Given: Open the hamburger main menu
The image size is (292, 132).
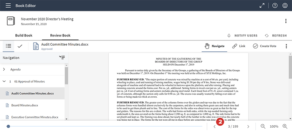Looking at the screenshot, I should click(8, 5).
